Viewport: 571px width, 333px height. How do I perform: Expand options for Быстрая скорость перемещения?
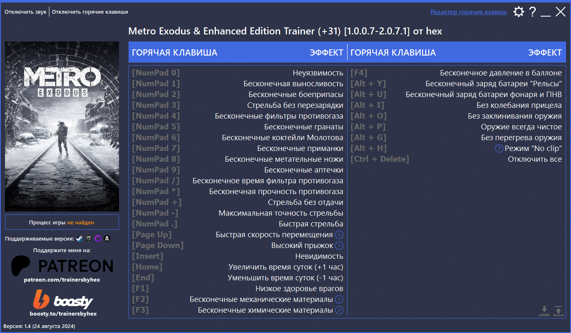[339, 235]
